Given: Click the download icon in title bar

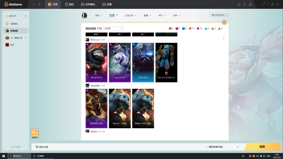Looking at the screenshot, I should (244, 4).
